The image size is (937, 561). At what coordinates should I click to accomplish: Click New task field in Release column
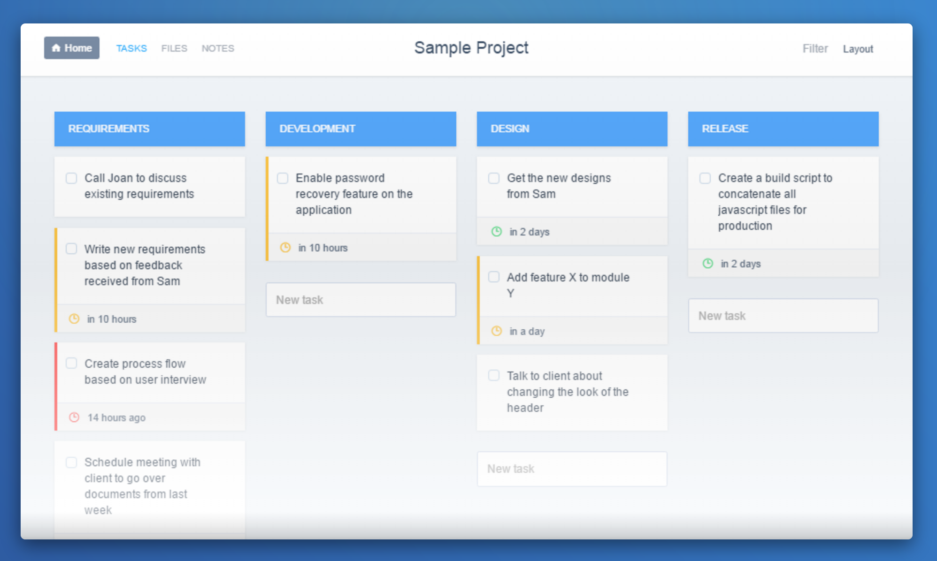pos(783,316)
